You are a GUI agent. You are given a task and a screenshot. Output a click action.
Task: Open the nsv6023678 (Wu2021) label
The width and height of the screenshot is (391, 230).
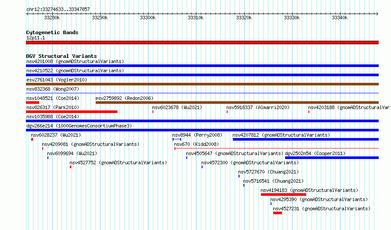tap(177, 107)
